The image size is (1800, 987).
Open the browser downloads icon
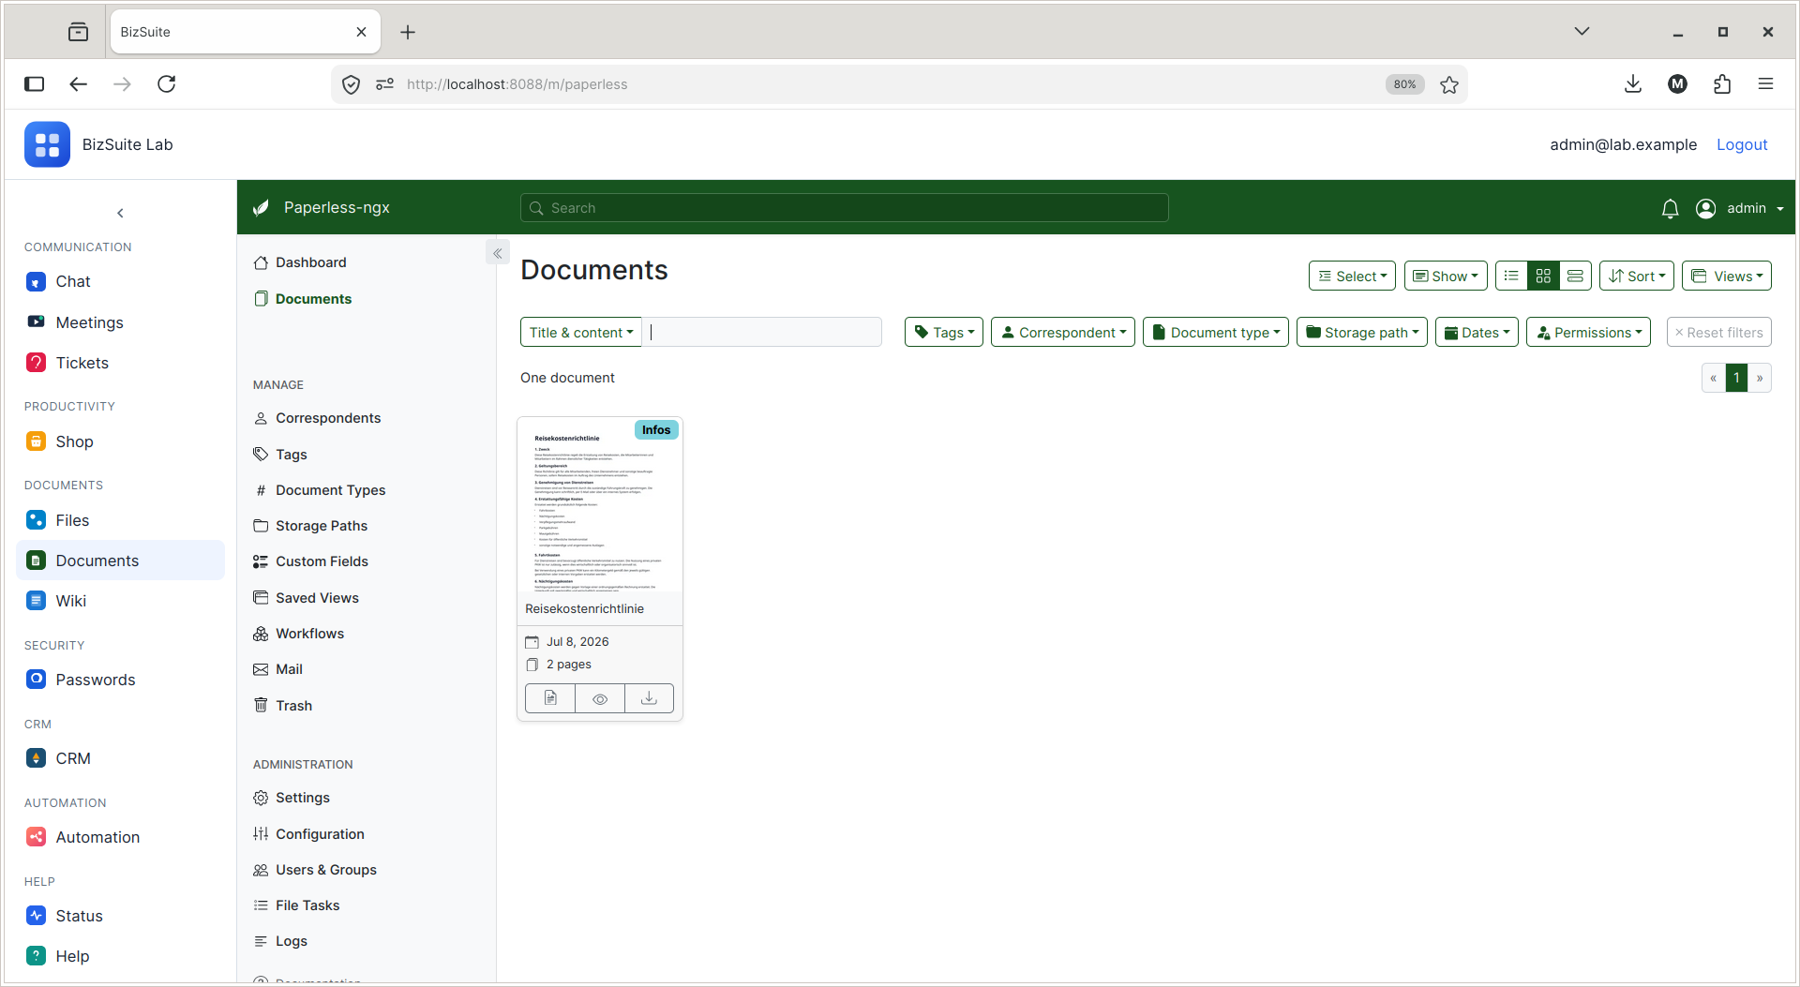point(1633,84)
